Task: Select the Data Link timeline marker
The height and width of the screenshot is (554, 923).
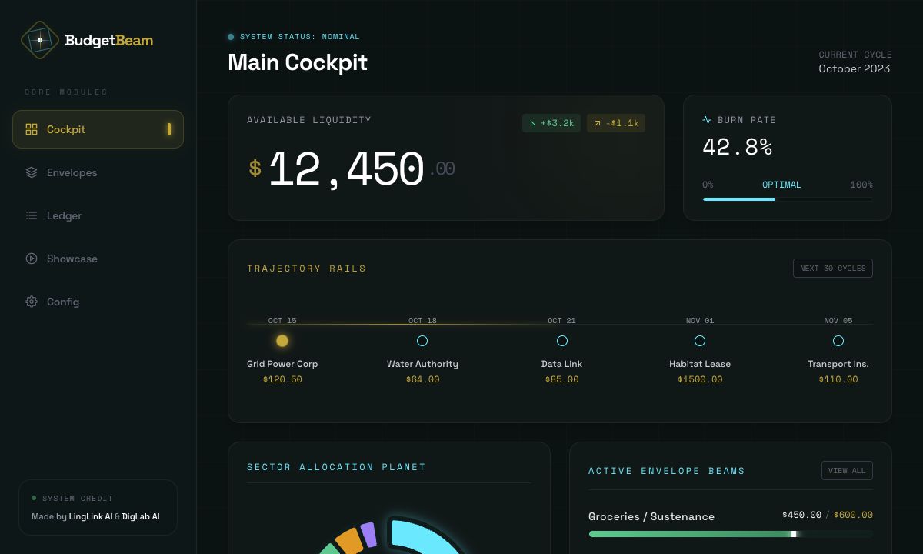Action: (x=562, y=341)
